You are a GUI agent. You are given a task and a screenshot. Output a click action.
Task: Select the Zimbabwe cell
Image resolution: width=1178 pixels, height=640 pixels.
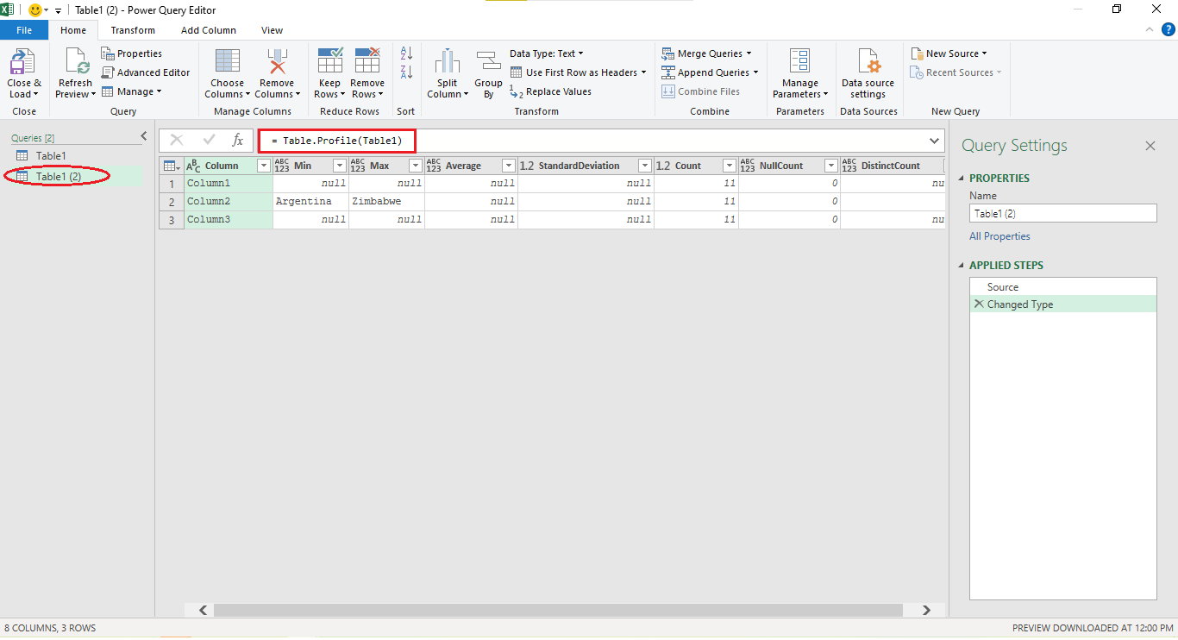386,201
